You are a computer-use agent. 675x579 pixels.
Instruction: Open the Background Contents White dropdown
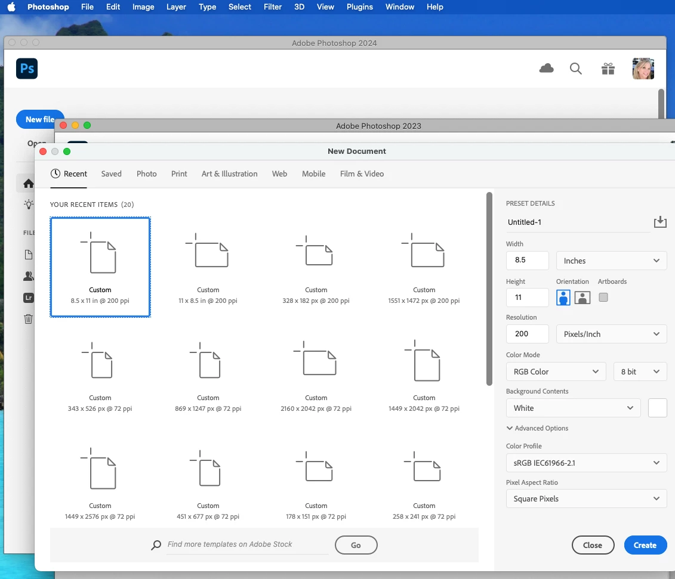[x=573, y=408]
